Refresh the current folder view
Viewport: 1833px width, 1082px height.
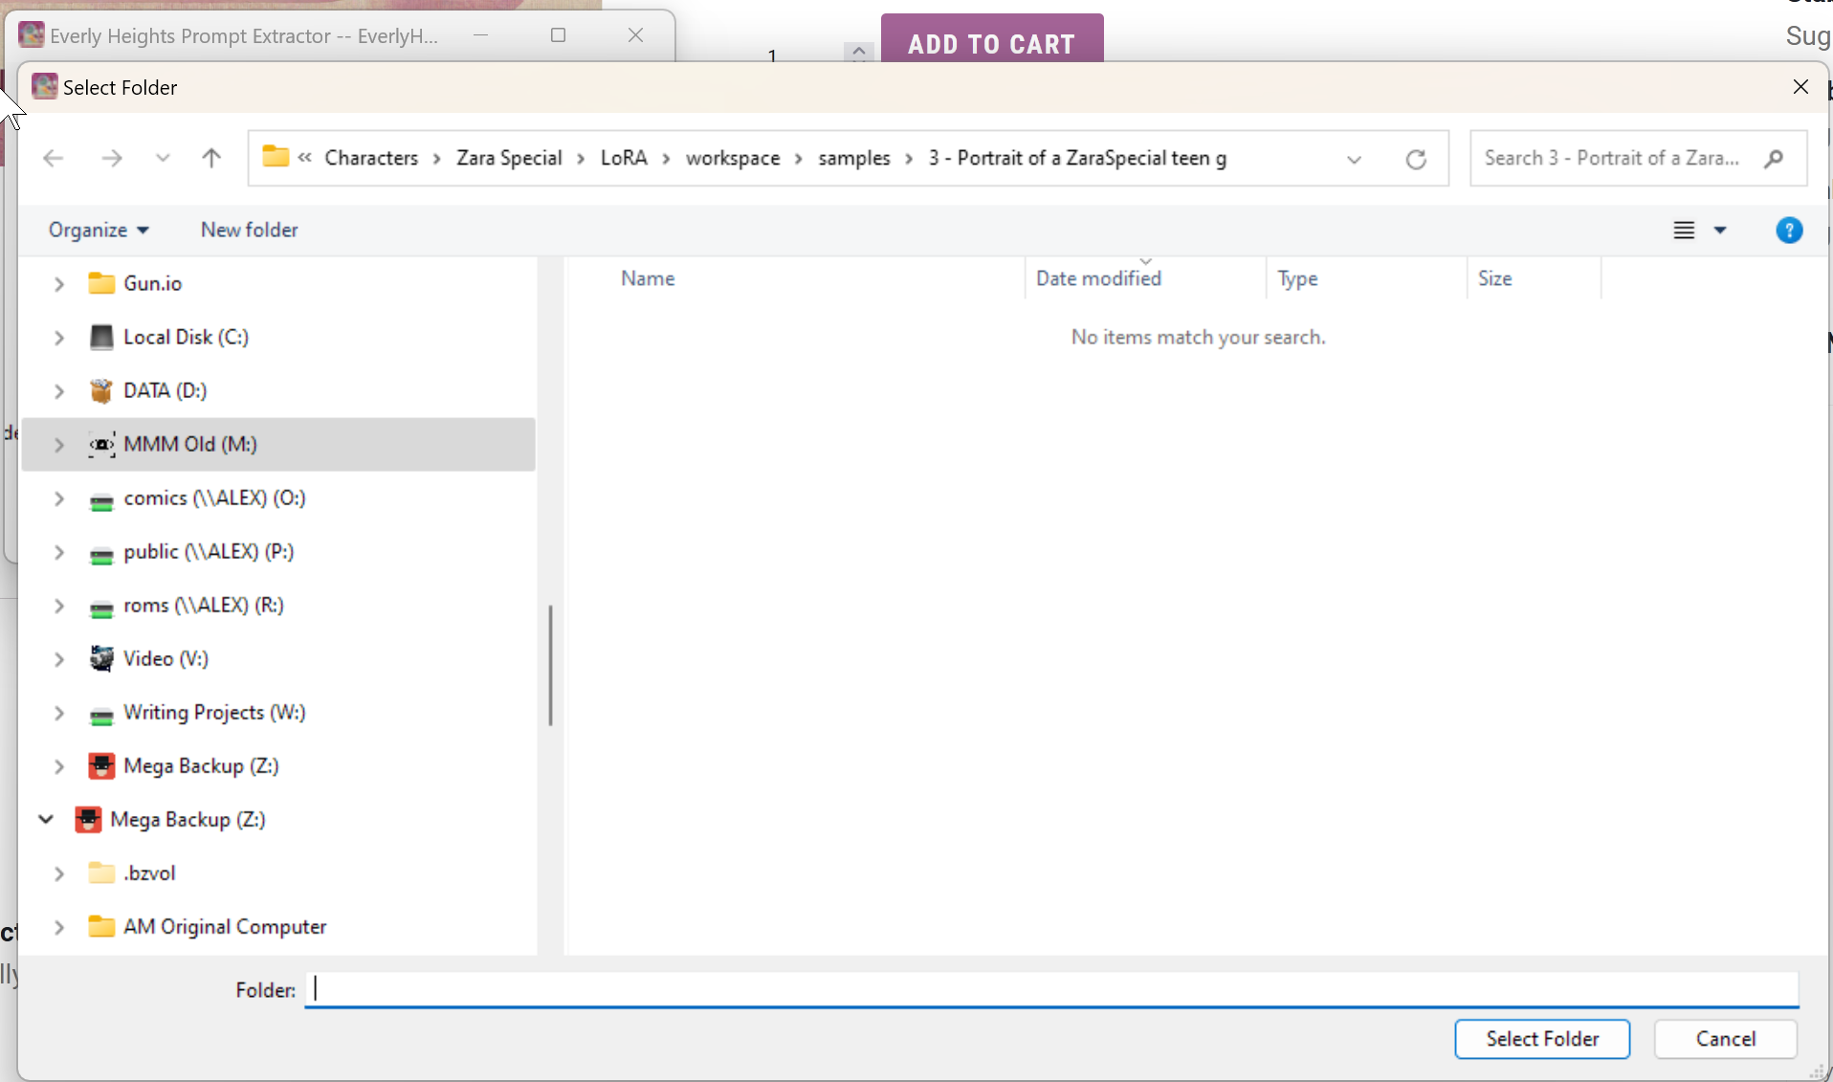tap(1416, 159)
